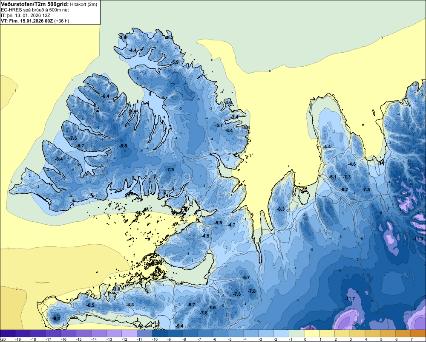Viewport: 426px width, 342px height.
Task: Click the -5.4 temperature value
Action: (x=179, y=326)
